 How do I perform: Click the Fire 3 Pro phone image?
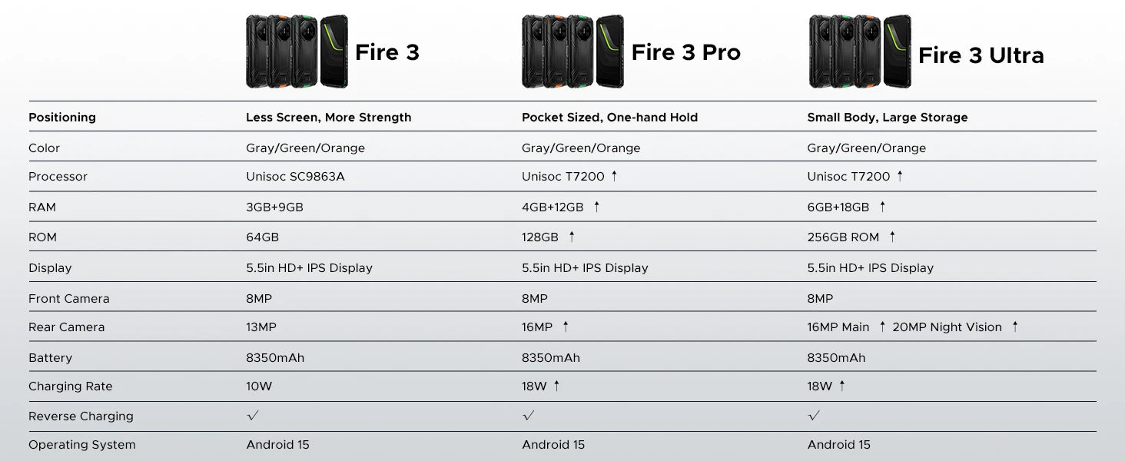pos(572,51)
